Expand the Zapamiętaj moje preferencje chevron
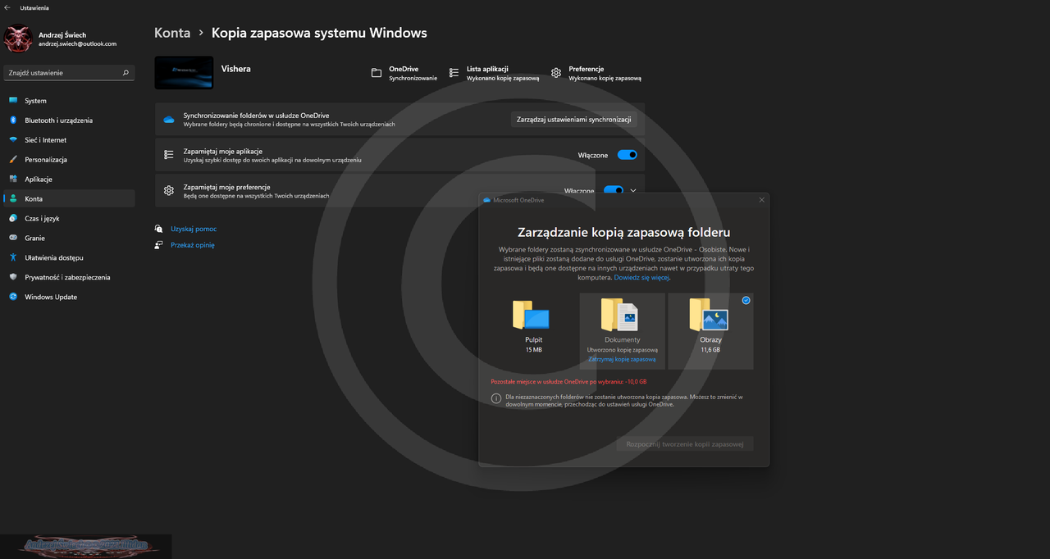The height and width of the screenshot is (559, 1050). click(633, 190)
